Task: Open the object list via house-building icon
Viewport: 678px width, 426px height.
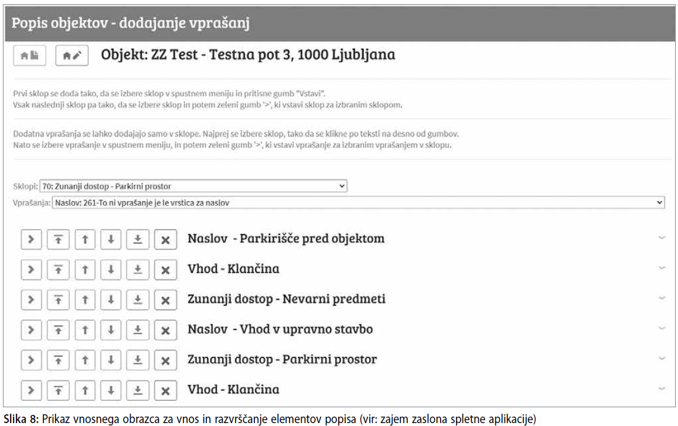Action: pyautogui.click(x=29, y=55)
